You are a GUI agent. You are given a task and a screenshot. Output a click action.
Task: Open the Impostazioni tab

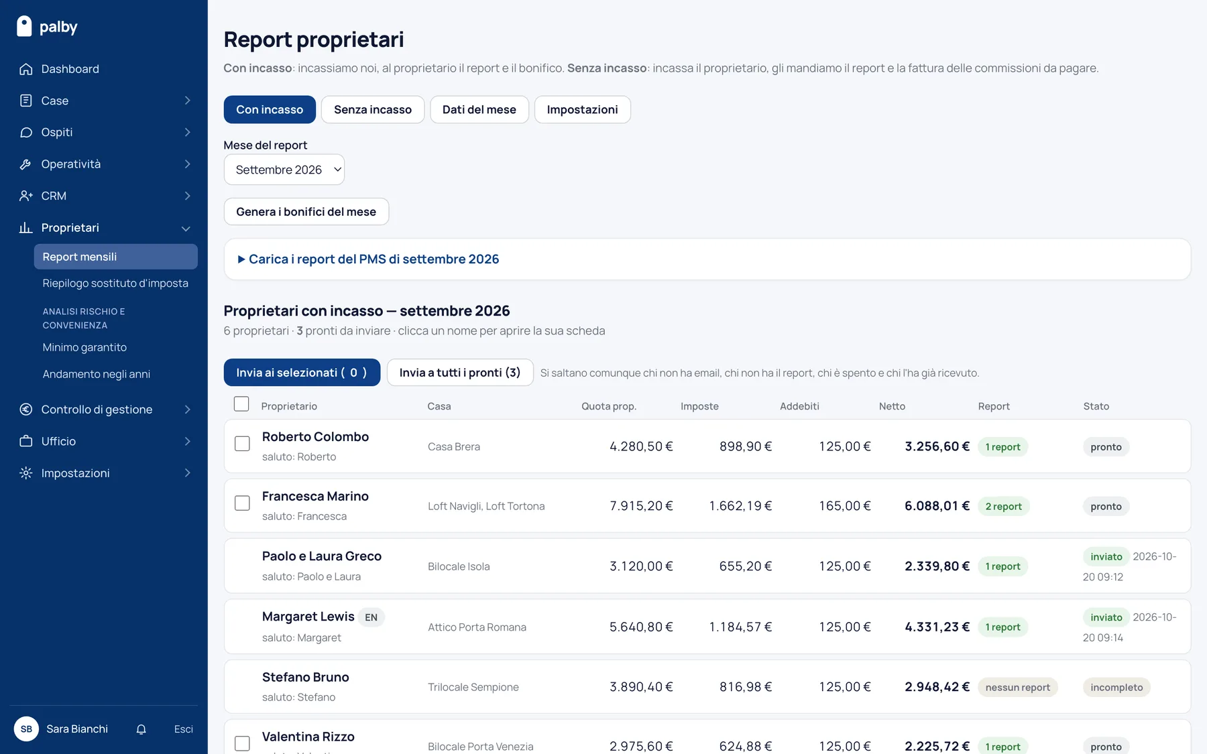coord(582,109)
